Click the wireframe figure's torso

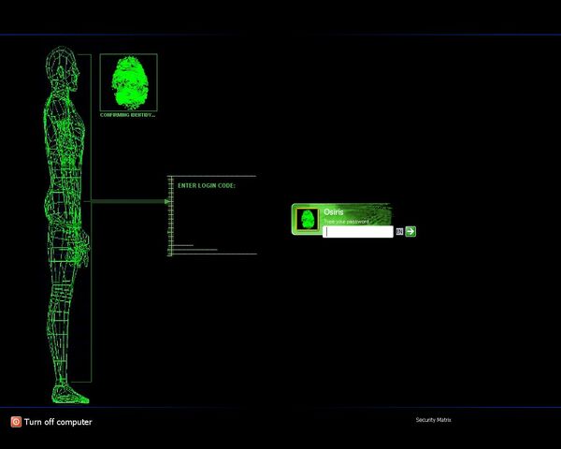point(65,143)
